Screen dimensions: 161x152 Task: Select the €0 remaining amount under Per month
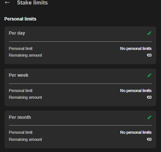pos(149,139)
